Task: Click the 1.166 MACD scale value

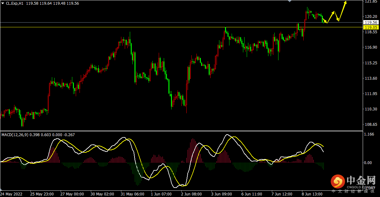Action: click(x=369, y=134)
